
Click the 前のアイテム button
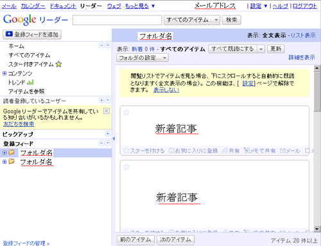pos(135,240)
